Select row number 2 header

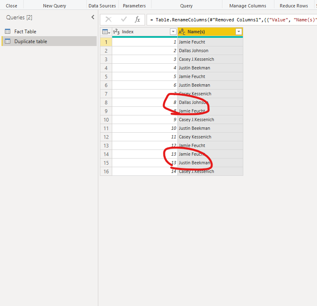[x=106, y=51]
